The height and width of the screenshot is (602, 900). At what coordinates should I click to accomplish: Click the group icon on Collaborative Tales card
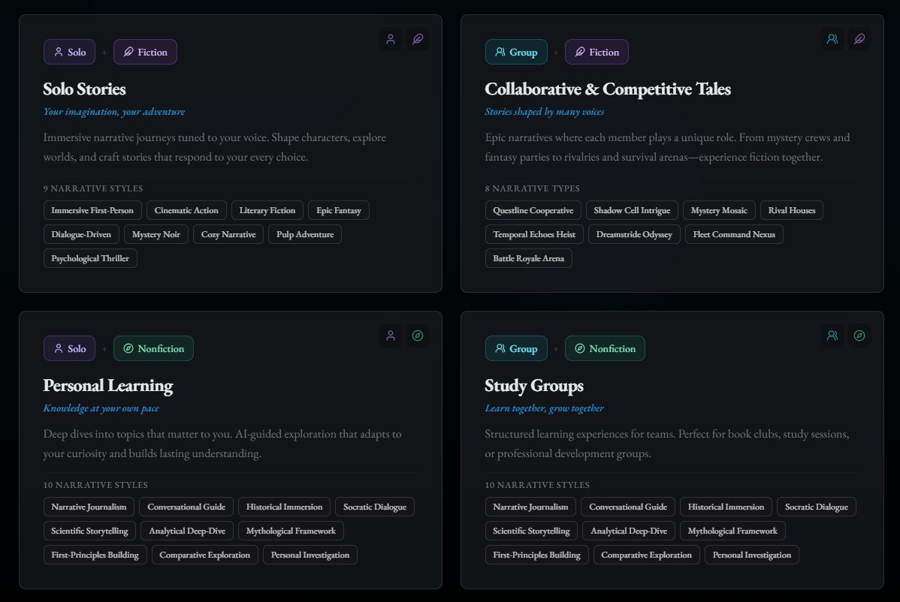832,39
